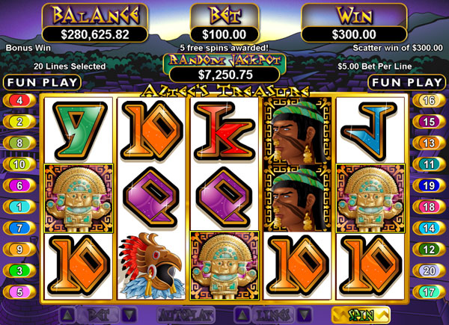Increase bet with the up arrow
Screen dimensions: 449x325
68,315
